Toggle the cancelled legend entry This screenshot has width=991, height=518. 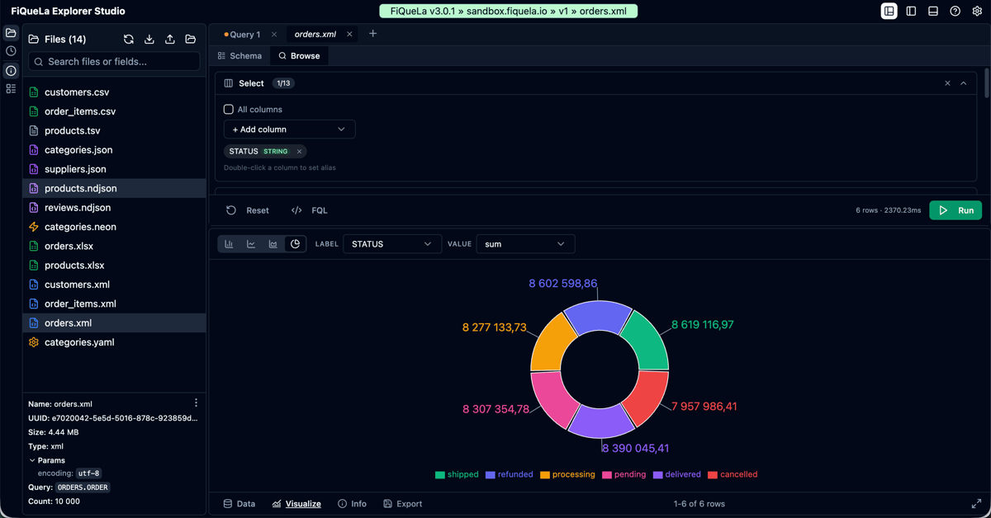click(733, 475)
